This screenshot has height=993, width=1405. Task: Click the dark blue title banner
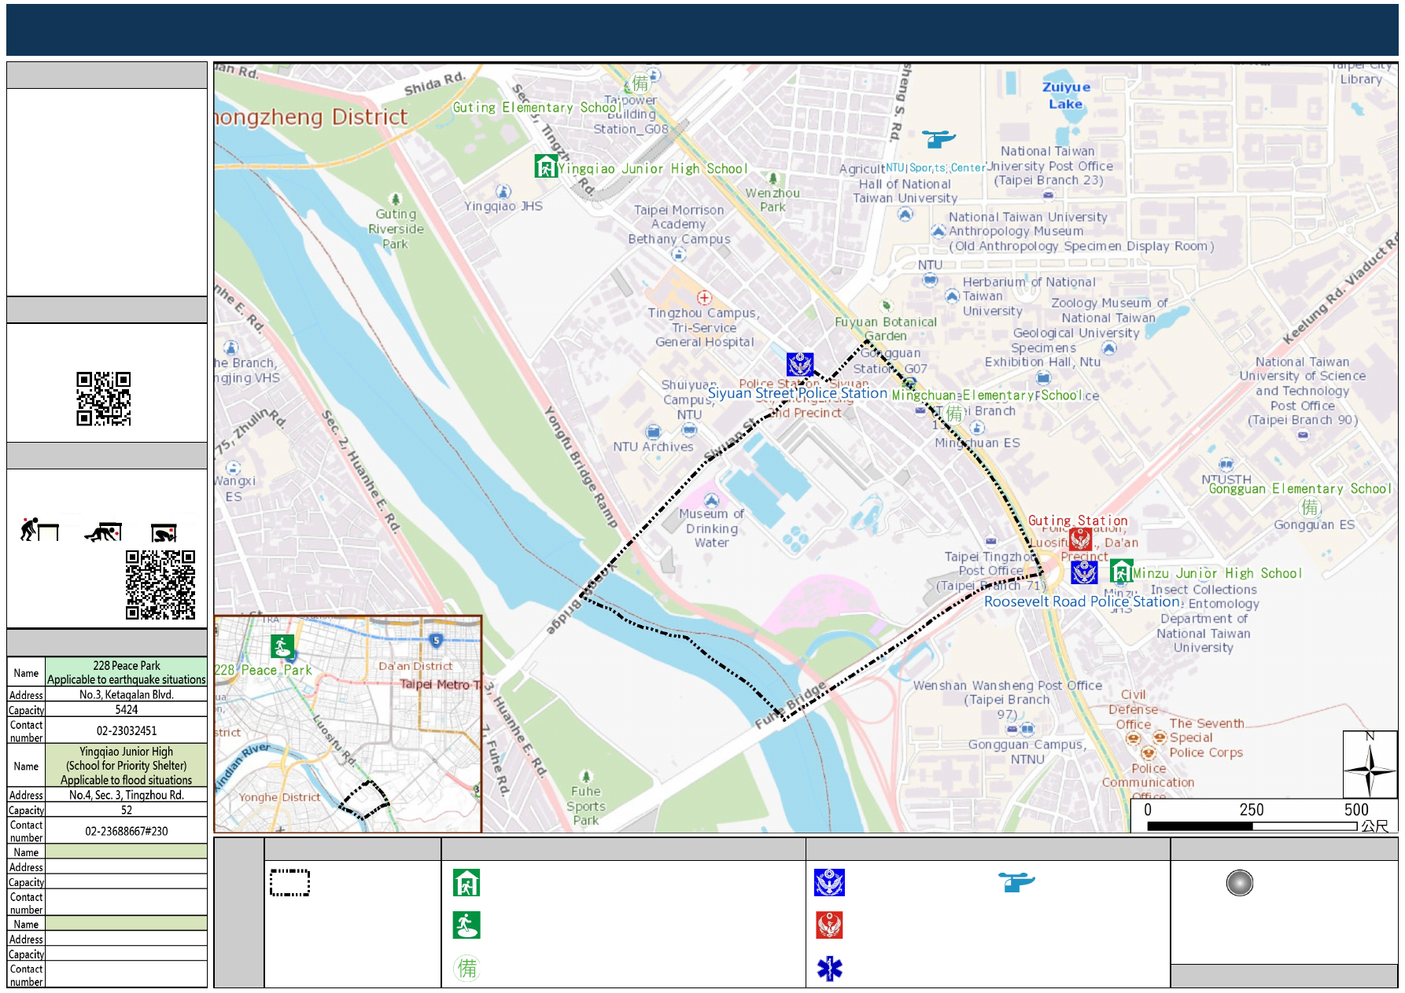click(702, 30)
